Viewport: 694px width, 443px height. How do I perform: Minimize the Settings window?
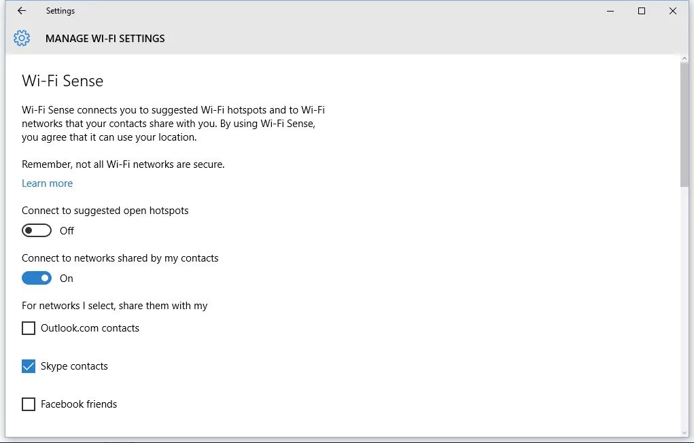(x=610, y=11)
